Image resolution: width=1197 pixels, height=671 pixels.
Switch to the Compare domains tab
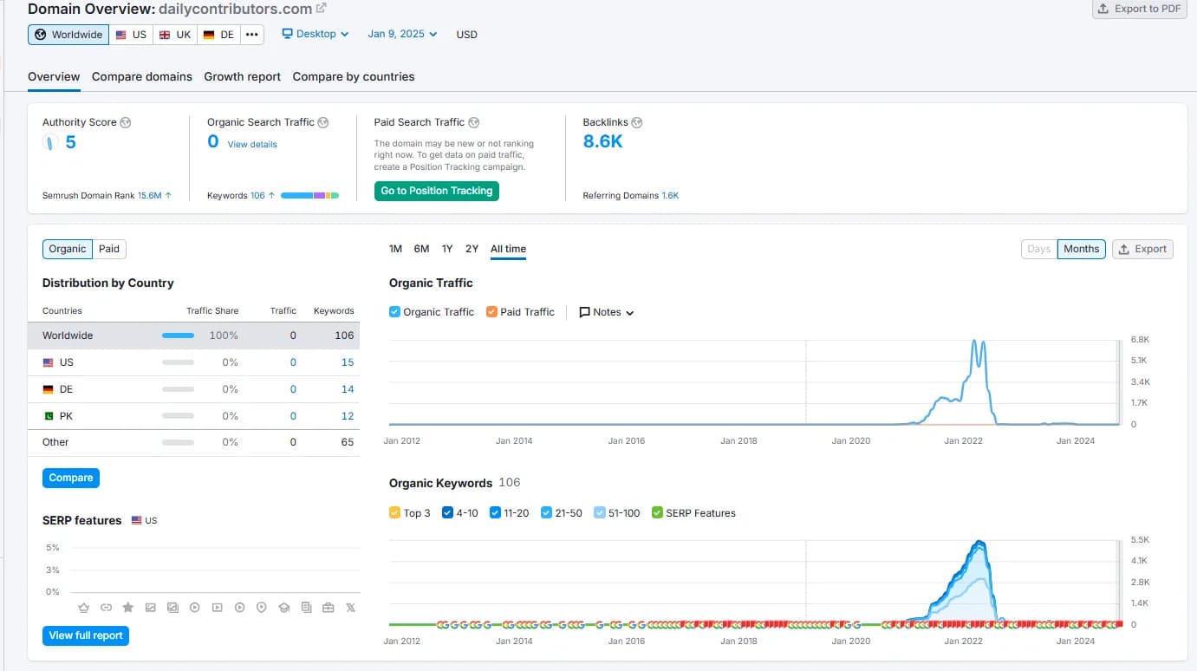[x=142, y=77]
